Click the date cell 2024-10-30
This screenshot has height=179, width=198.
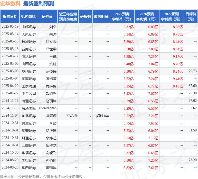pyautogui.click(x=10, y=153)
